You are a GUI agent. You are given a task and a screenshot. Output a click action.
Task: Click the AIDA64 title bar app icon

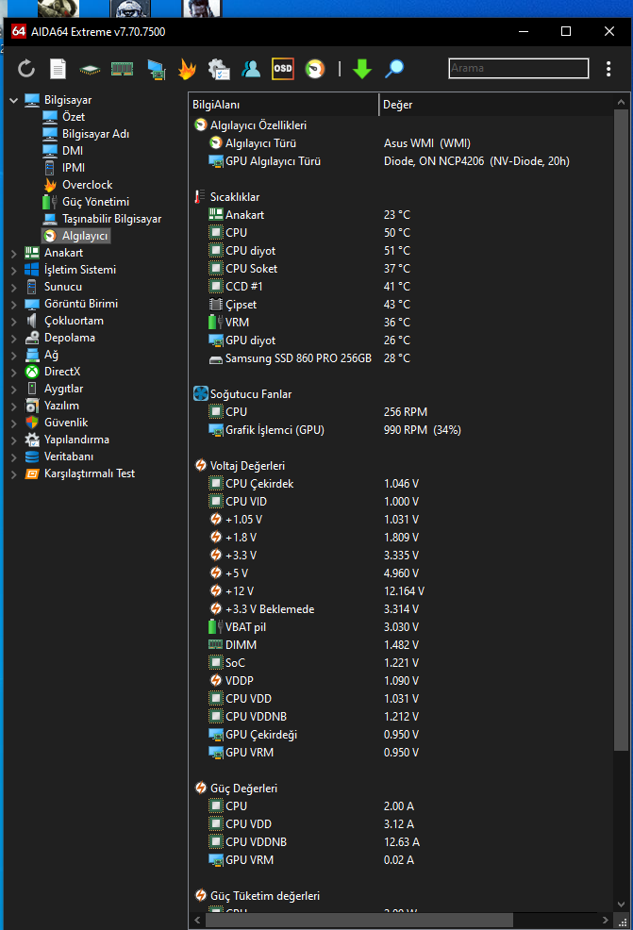pyautogui.click(x=19, y=31)
